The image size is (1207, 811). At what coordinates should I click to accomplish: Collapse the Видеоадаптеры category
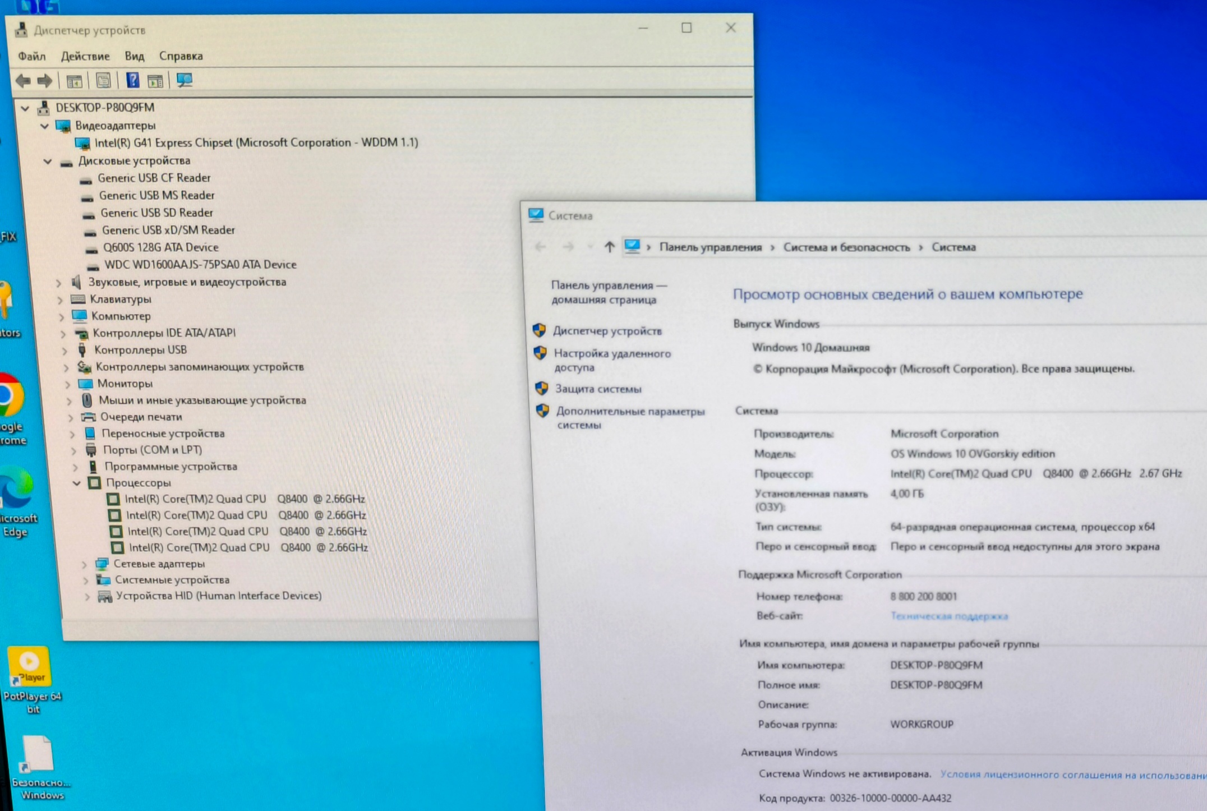tap(44, 126)
